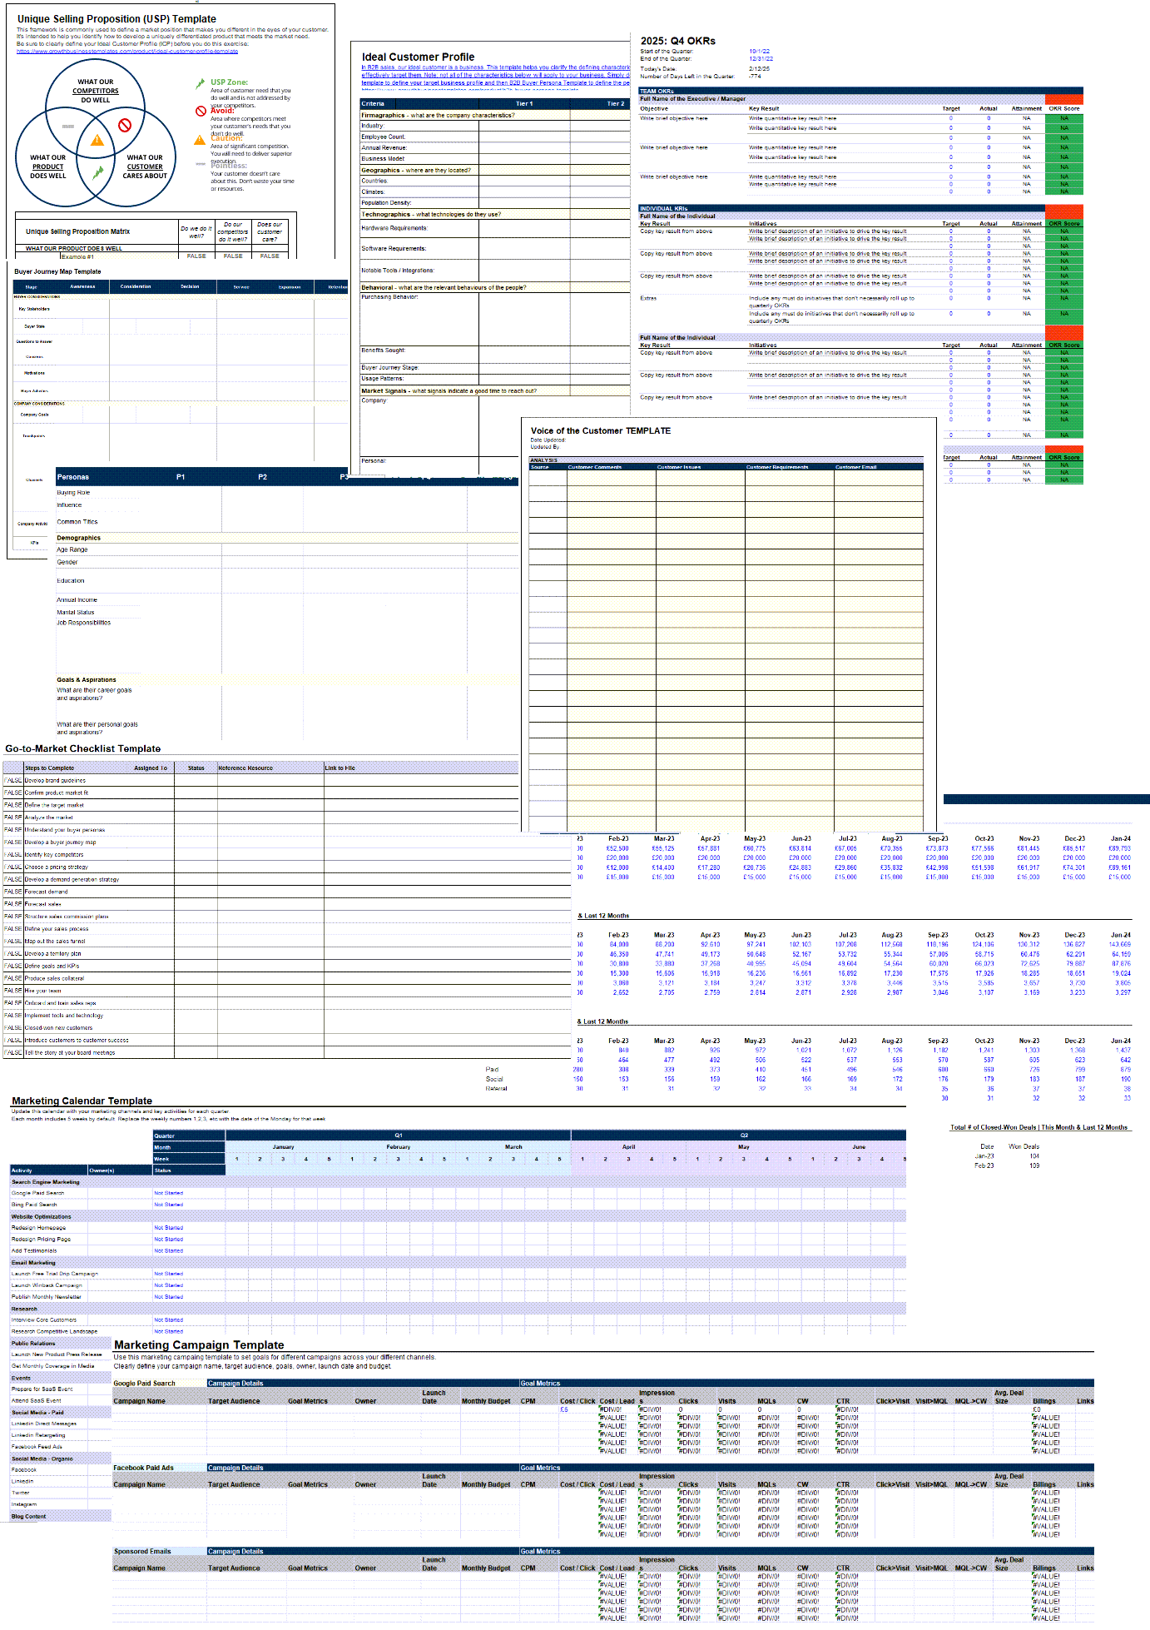Click the grey pointless marker inside the Venn diagram
Viewport: 1150px width, 1630px height.
pyautogui.click(x=68, y=127)
